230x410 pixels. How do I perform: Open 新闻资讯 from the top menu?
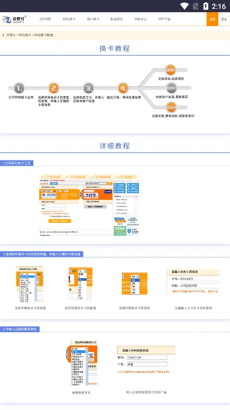coord(117,19)
